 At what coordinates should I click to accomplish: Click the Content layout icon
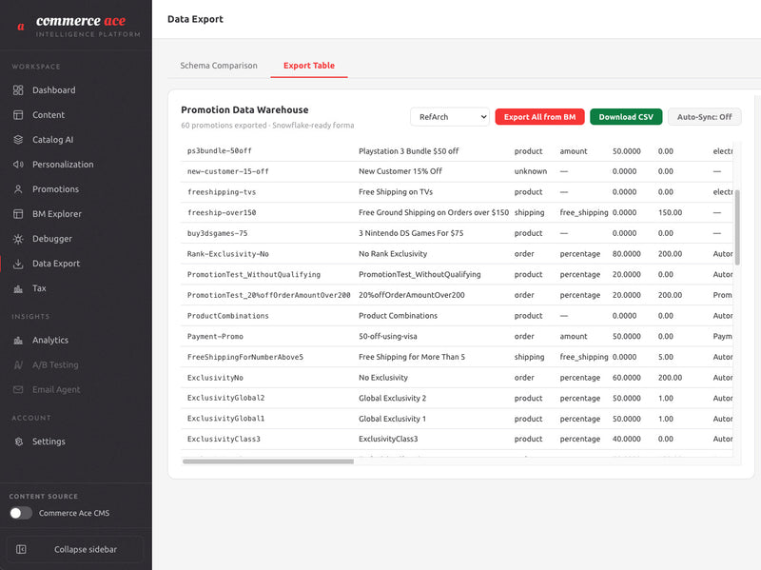click(x=18, y=114)
